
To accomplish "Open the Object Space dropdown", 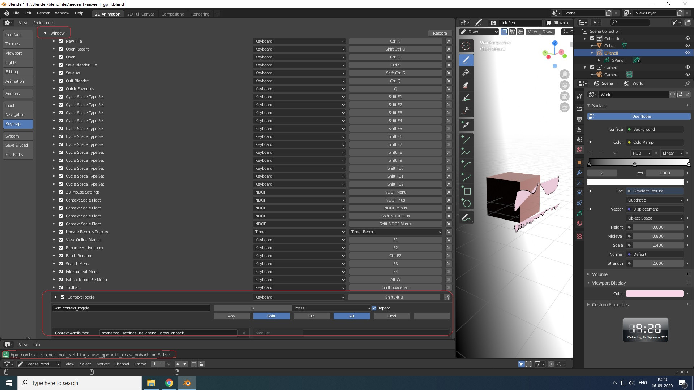I will tap(655, 218).
